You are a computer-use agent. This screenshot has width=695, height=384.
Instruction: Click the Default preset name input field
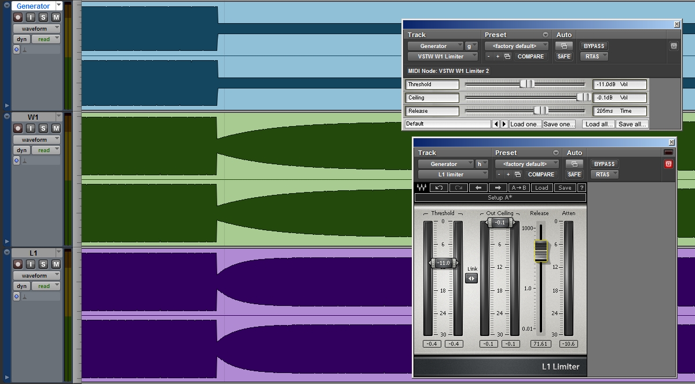click(447, 124)
